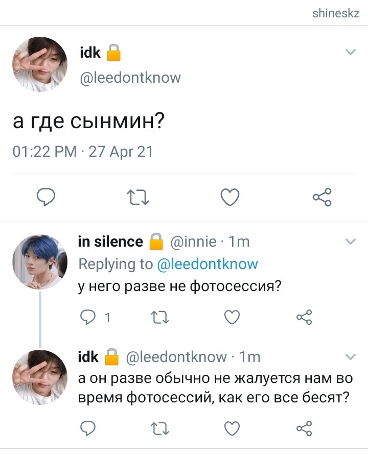Retweet idk's last reply in thread
The width and height of the screenshot is (368, 455).
click(x=160, y=428)
